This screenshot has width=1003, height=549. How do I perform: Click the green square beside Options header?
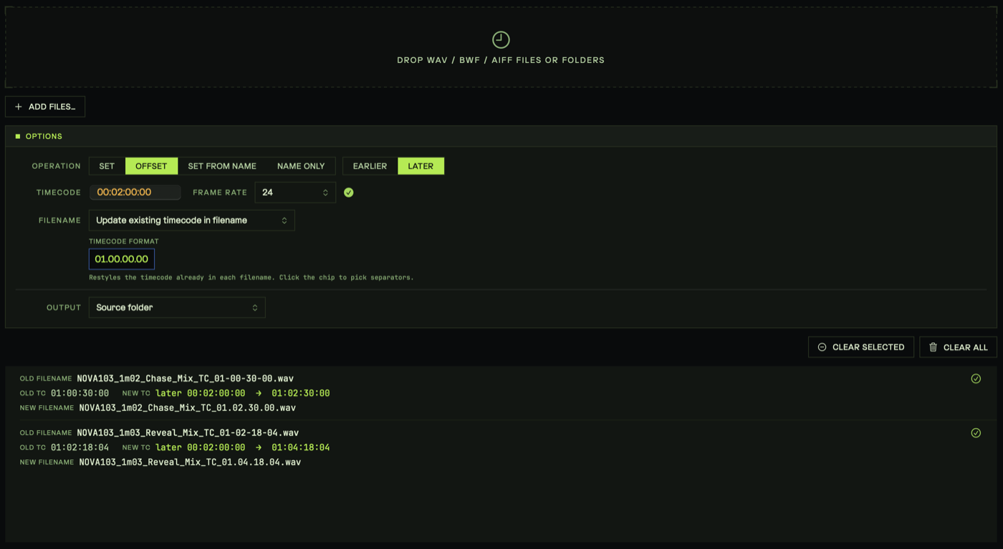[18, 136]
